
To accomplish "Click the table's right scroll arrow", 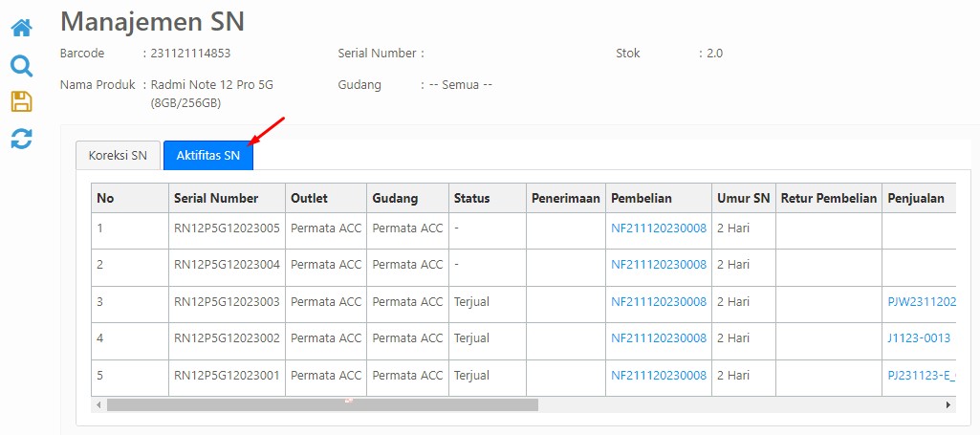I will (948, 405).
